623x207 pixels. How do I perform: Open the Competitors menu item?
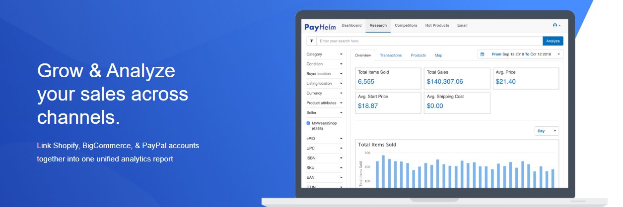406,25
